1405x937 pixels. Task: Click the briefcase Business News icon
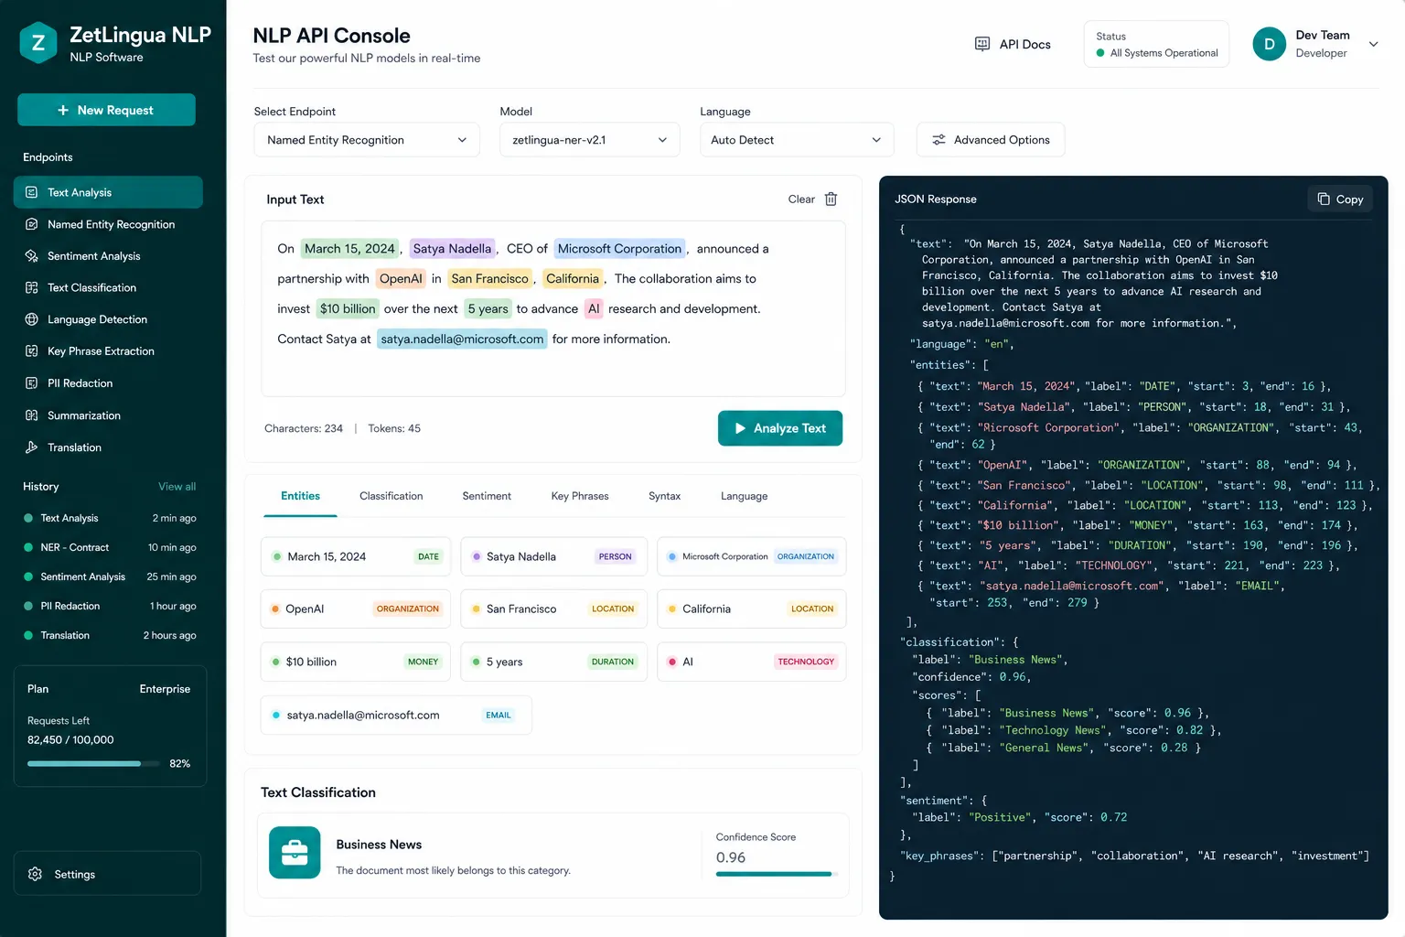pos(295,852)
